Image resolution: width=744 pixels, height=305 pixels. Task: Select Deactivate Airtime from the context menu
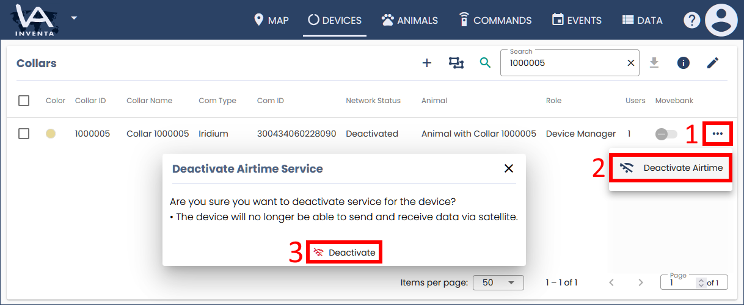pyautogui.click(x=671, y=168)
